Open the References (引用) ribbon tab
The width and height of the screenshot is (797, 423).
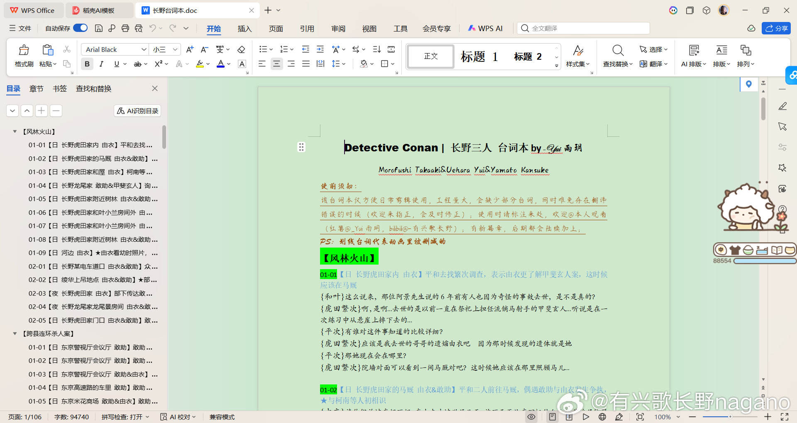[307, 28]
